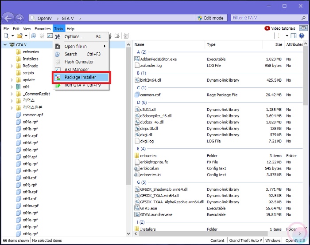Open the Help menu
The width and height of the screenshot is (310, 245).
(x=70, y=29)
